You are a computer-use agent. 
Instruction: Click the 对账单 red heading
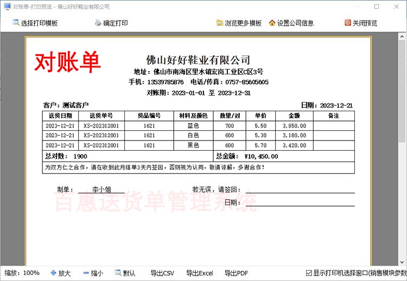pyautogui.click(x=67, y=61)
